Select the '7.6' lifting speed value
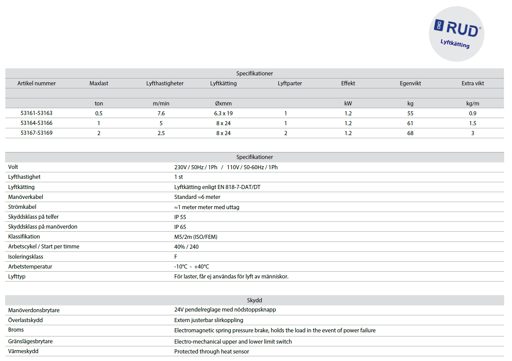This screenshot has height=361, width=512. pyautogui.click(x=161, y=113)
